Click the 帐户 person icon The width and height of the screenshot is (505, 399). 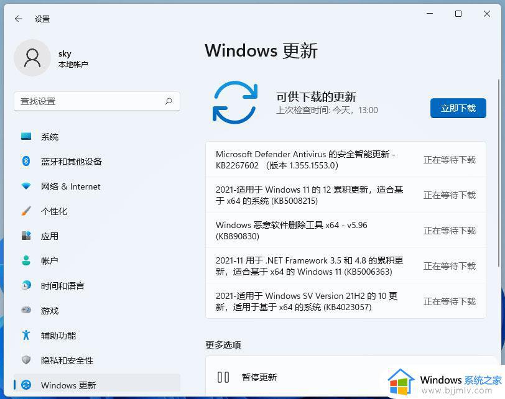click(x=26, y=260)
